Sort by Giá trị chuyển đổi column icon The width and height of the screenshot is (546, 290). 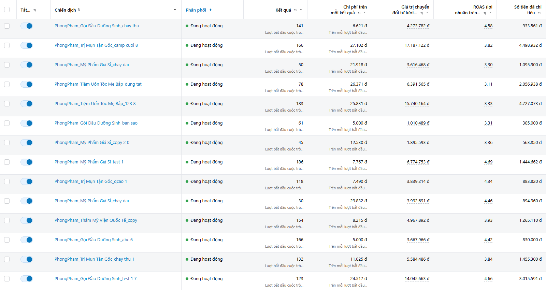pos(422,13)
